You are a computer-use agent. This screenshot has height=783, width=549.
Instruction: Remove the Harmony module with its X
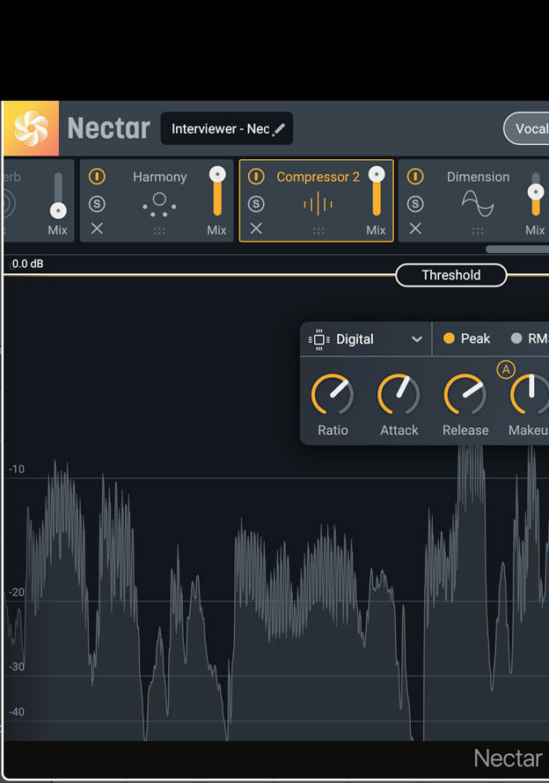(x=97, y=228)
